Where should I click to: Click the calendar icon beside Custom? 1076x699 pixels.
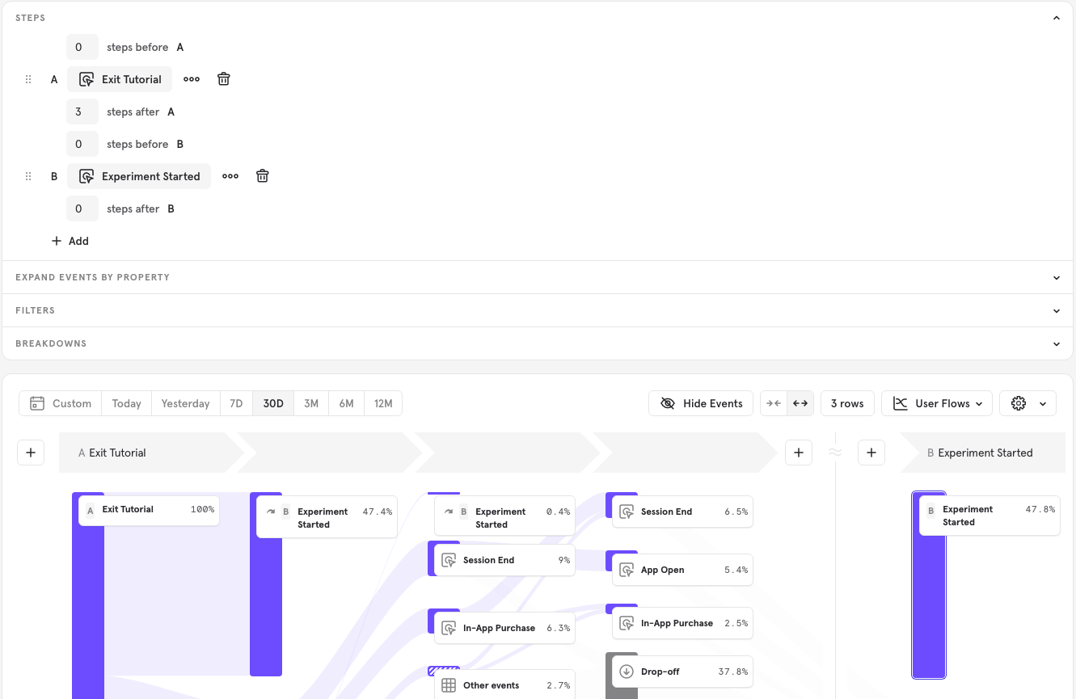pyautogui.click(x=36, y=402)
